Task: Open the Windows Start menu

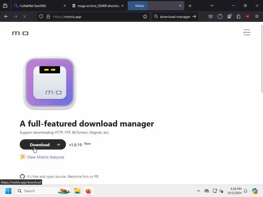Action: point(8,191)
